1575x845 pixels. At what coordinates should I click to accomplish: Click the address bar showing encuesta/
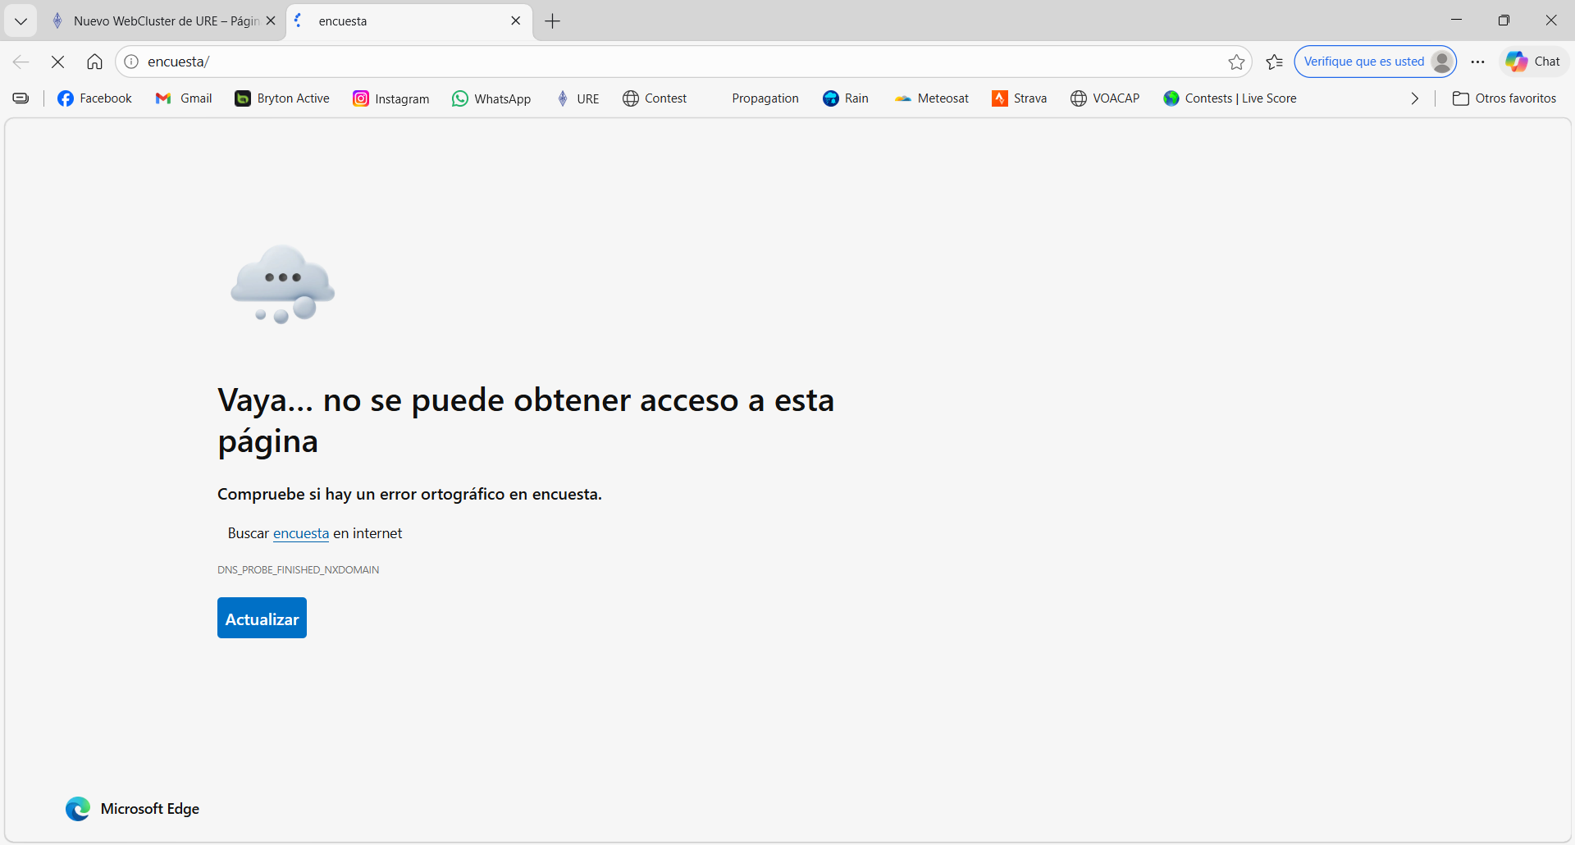point(656,62)
